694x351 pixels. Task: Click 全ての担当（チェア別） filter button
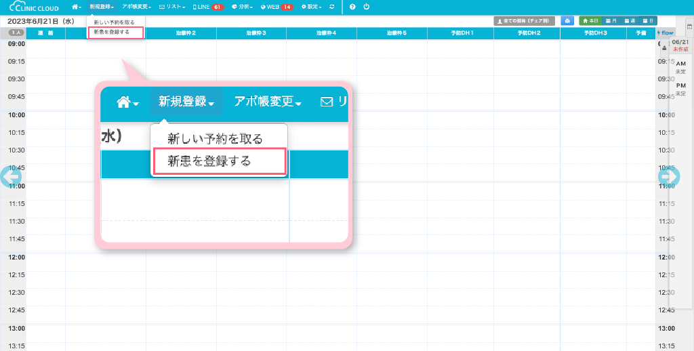[x=525, y=21]
